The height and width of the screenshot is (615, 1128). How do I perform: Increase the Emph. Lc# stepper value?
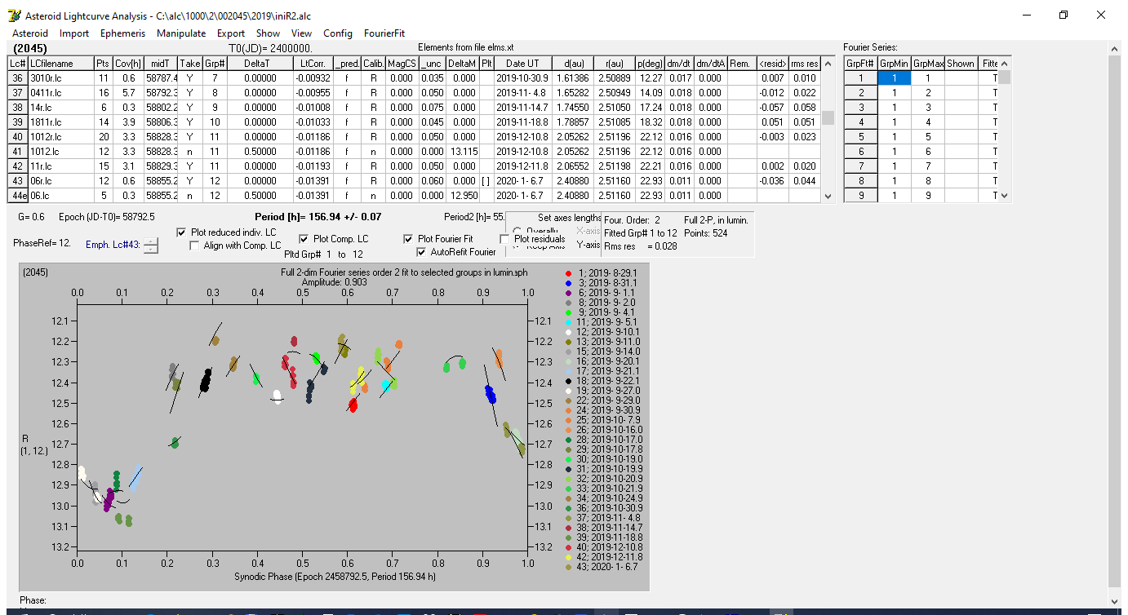[x=151, y=240]
